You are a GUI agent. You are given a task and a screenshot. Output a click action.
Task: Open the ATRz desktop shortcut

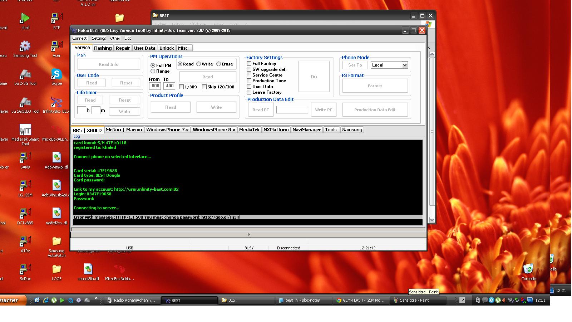tap(25, 244)
